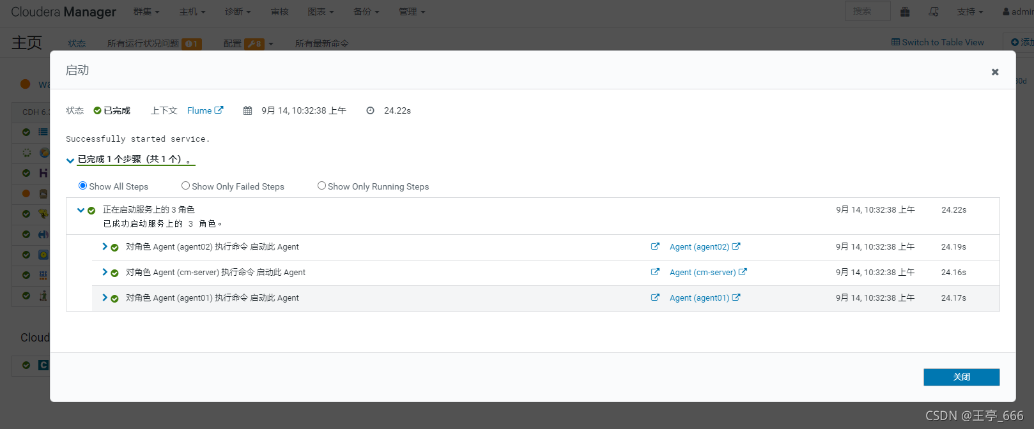The height and width of the screenshot is (429, 1034).
Task: Expand the Agent (agent02) command row
Action: [x=105, y=246]
